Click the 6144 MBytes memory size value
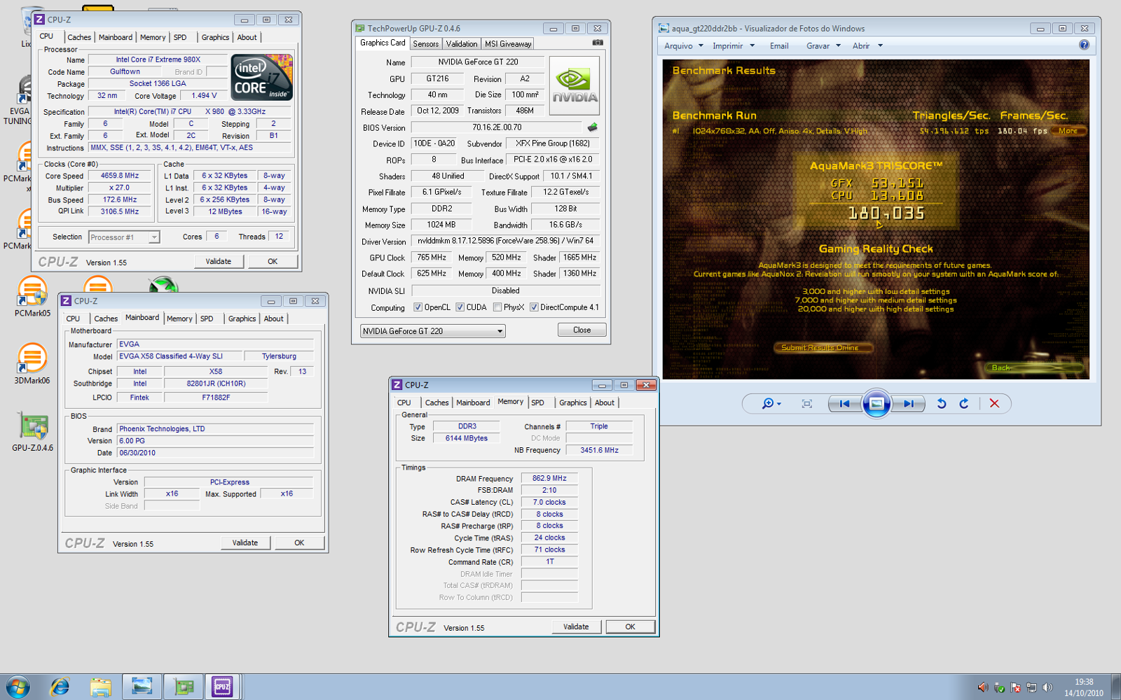The height and width of the screenshot is (700, 1121). (467, 438)
